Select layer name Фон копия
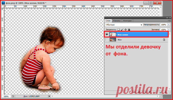The image size is (173, 100). pyautogui.click(x=123, y=35)
